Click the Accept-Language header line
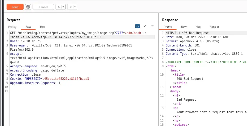Image resolution: width=247 pixels, height=126 pixels. click(x=38, y=66)
